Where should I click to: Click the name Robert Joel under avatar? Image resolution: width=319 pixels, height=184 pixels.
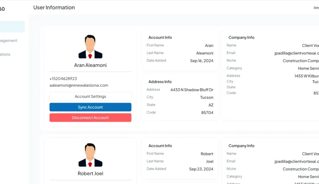coord(90,173)
